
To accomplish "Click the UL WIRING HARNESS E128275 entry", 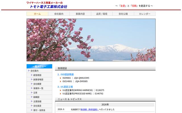I will 83,90.
